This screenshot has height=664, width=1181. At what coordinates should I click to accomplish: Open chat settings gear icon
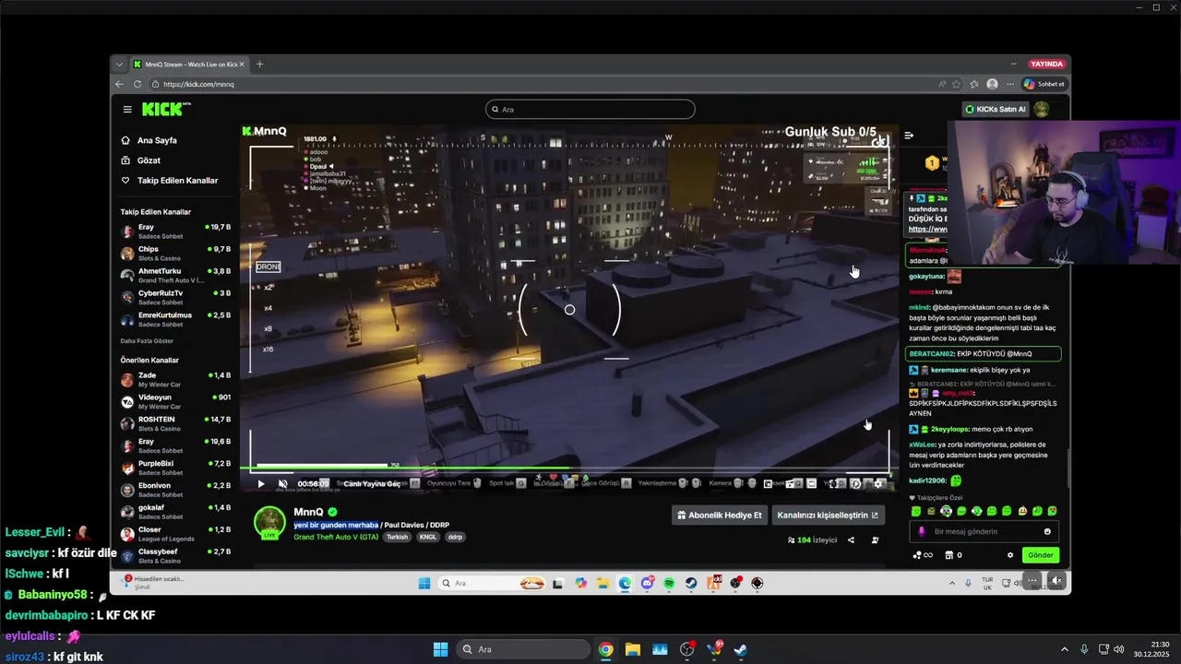[1010, 555]
